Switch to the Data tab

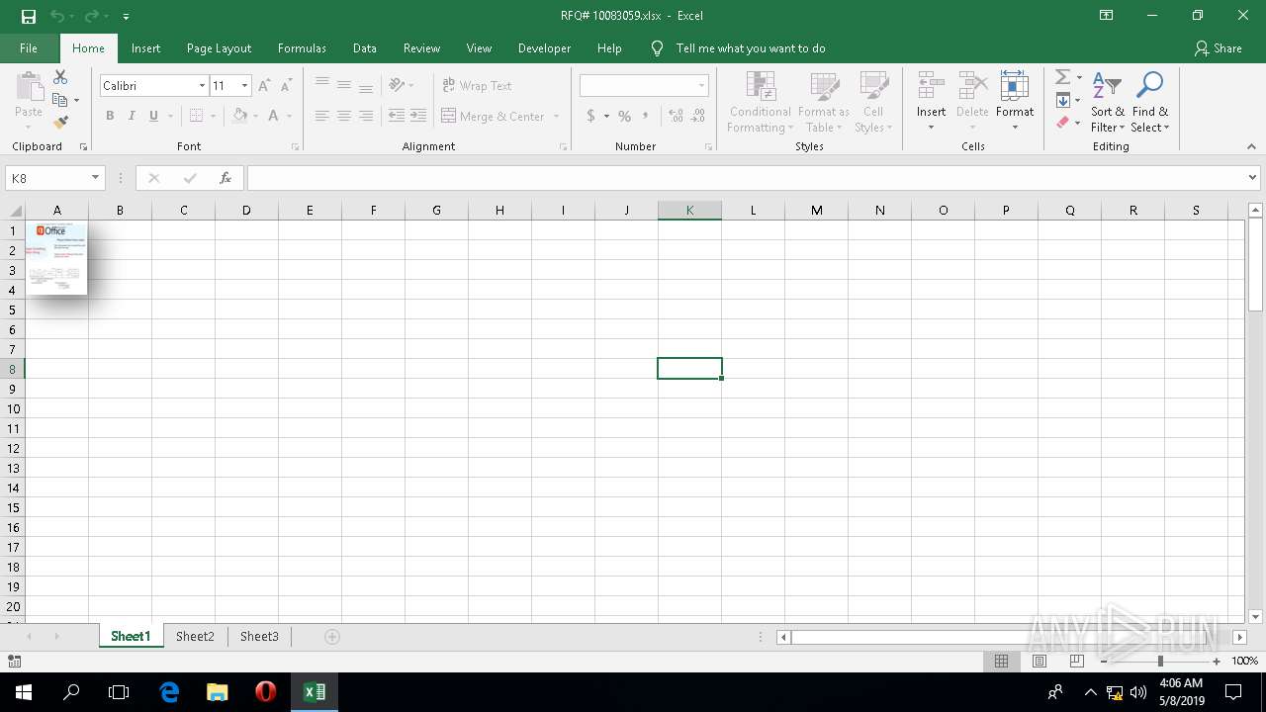click(x=365, y=47)
